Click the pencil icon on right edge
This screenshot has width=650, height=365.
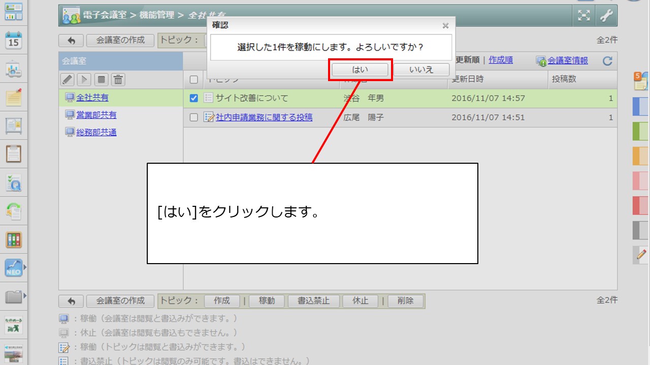(641, 254)
